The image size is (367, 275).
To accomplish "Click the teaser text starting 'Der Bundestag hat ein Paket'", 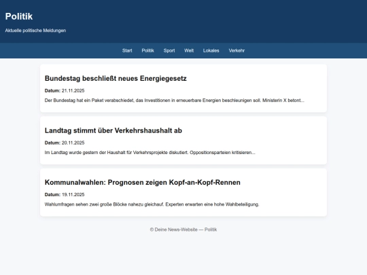I will [175, 100].
